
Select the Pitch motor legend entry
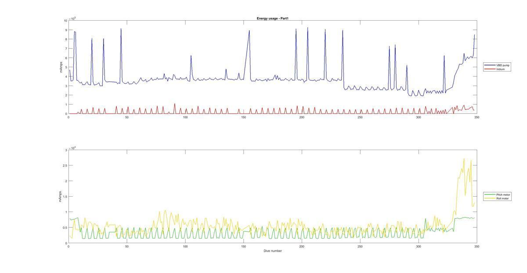[498, 194]
